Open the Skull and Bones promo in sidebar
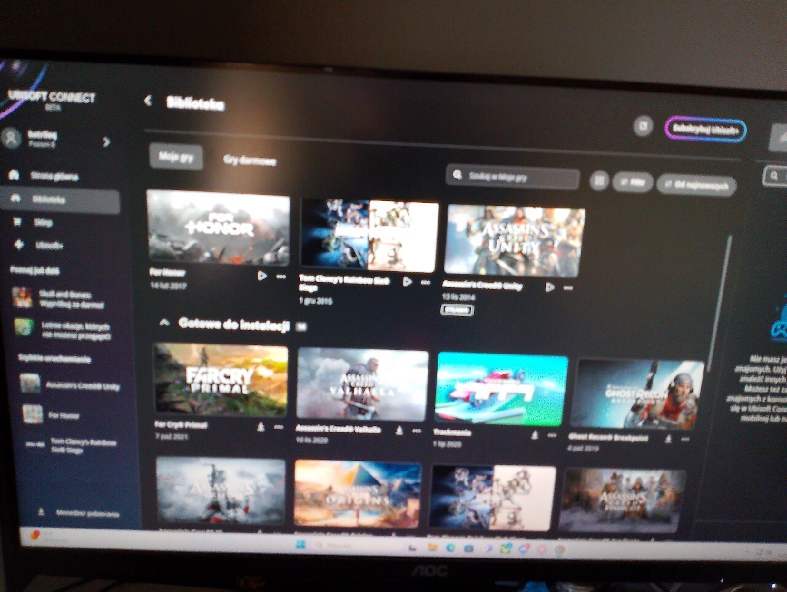The width and height of the screenshot is (787, 592). pos(60,299)
